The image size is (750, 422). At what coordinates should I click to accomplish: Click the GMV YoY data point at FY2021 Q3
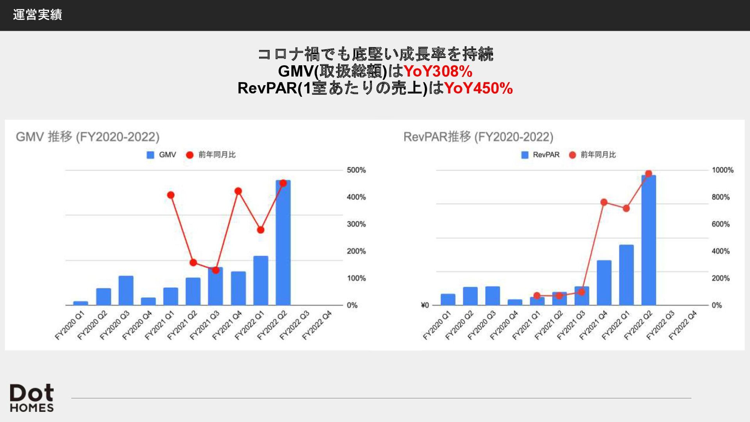215,270
